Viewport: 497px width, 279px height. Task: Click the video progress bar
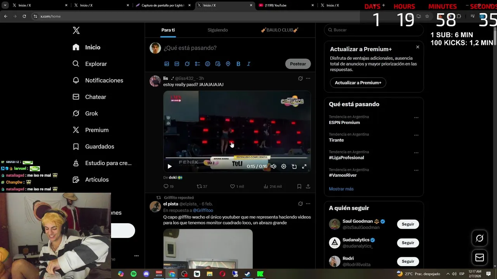point(237,158)
